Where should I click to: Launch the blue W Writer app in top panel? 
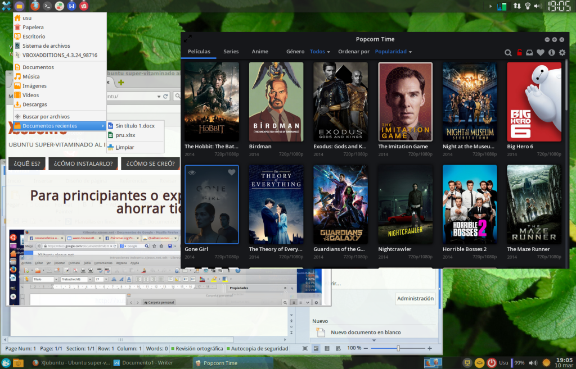(71, 6)
